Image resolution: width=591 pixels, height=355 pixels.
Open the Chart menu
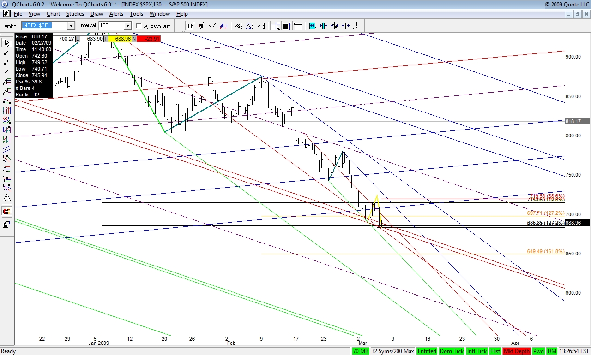53,14
